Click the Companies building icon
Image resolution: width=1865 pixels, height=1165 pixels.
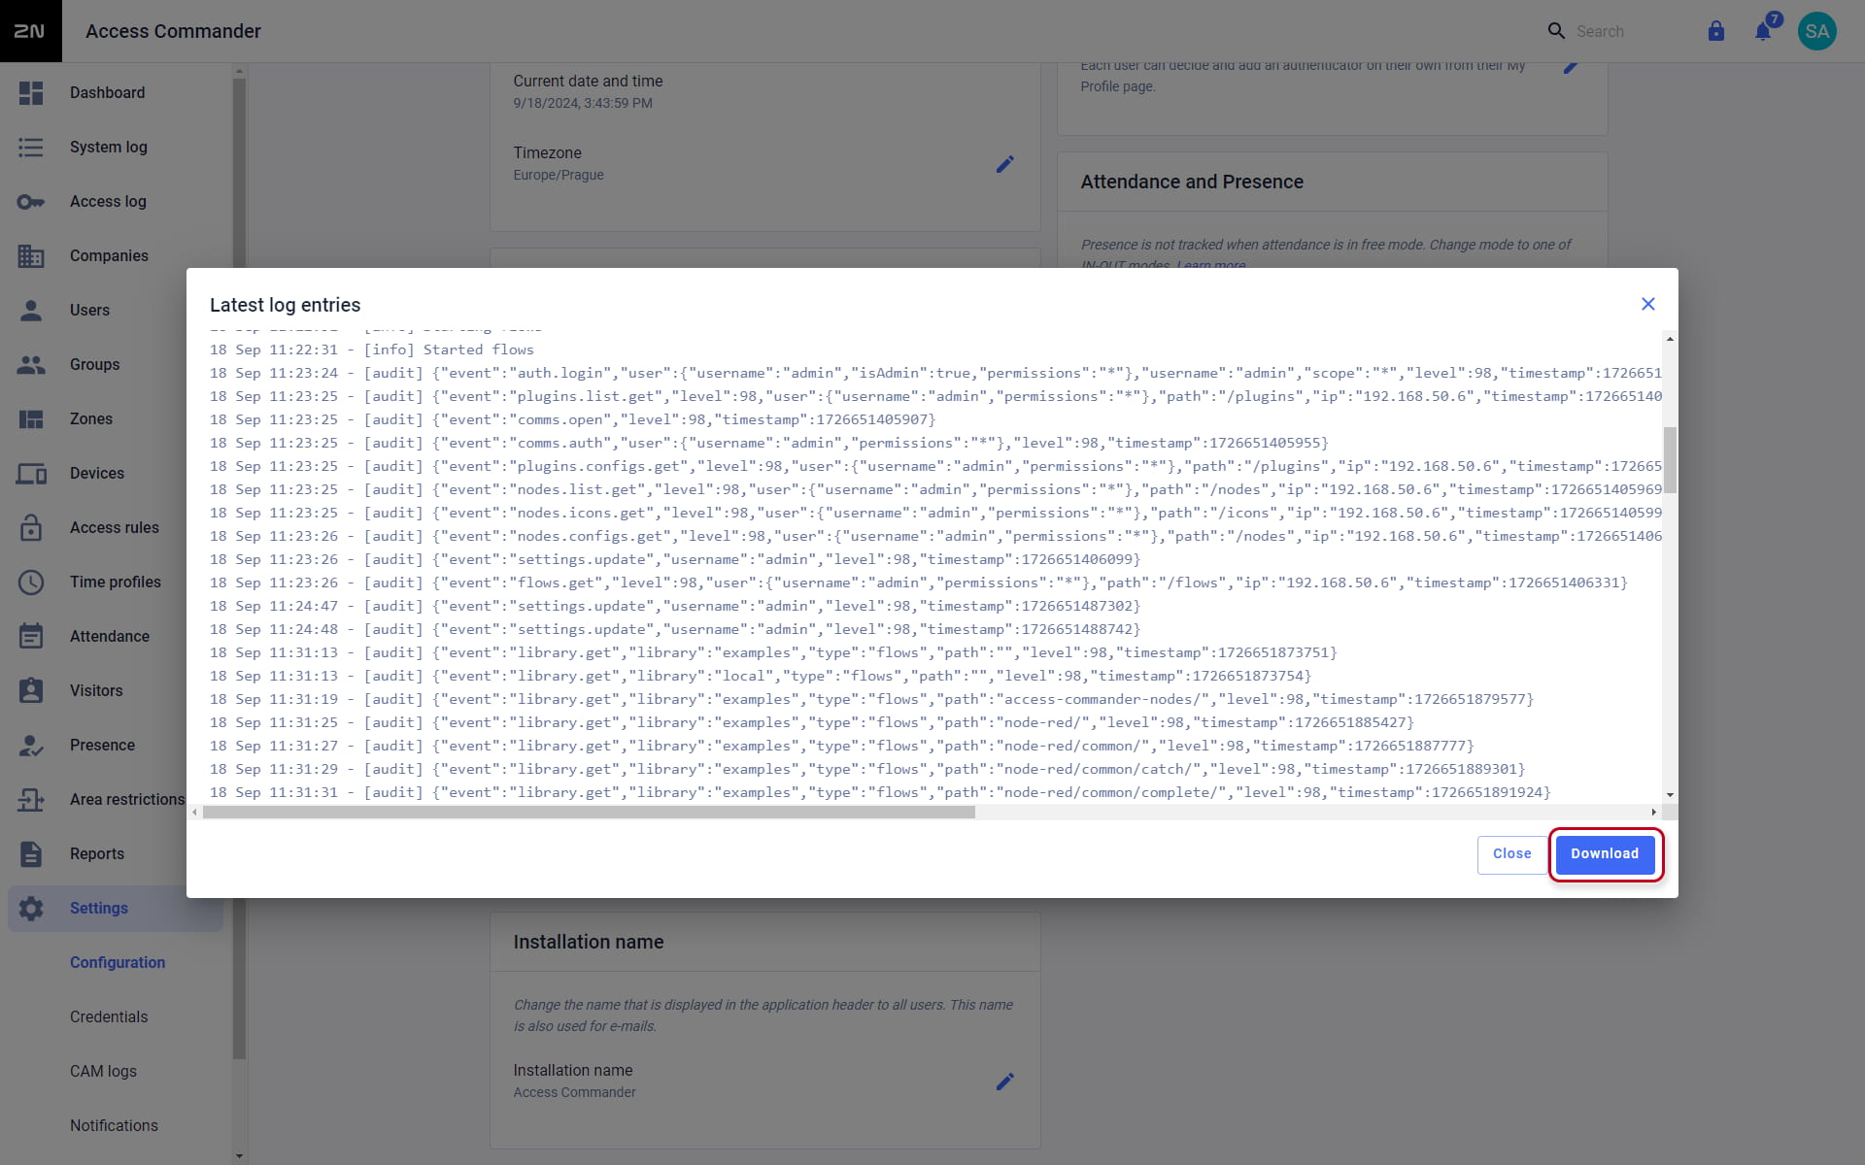click(31, 256)
